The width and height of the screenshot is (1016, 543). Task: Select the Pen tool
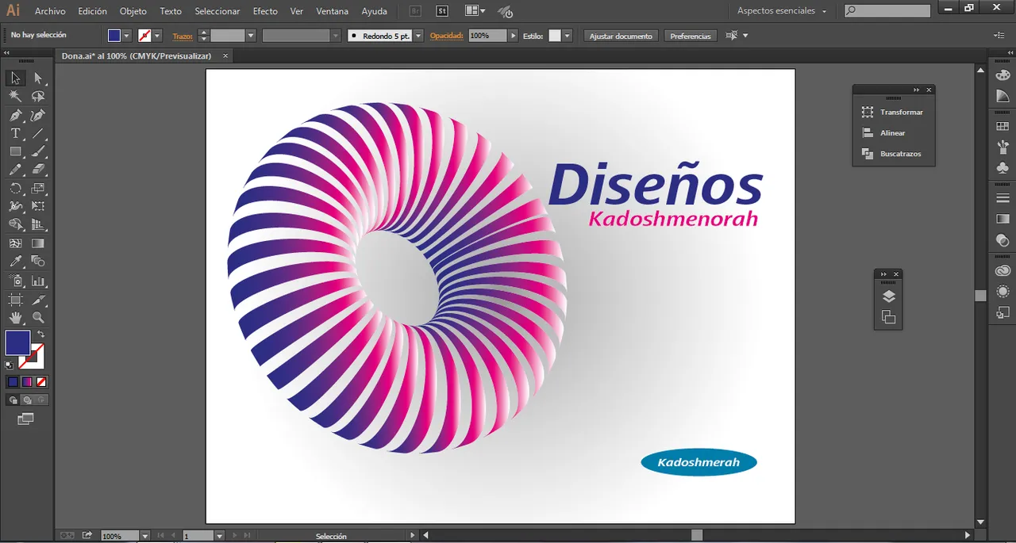pos(15,116)
